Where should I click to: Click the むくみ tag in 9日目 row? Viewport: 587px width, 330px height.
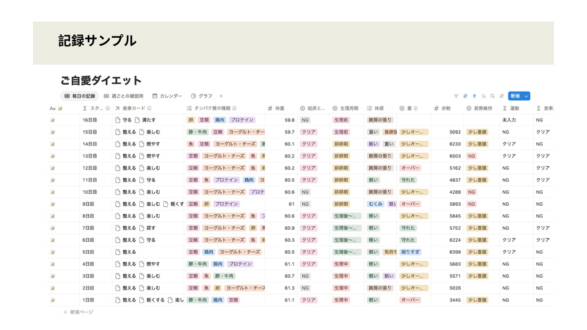tap(375, 205)
